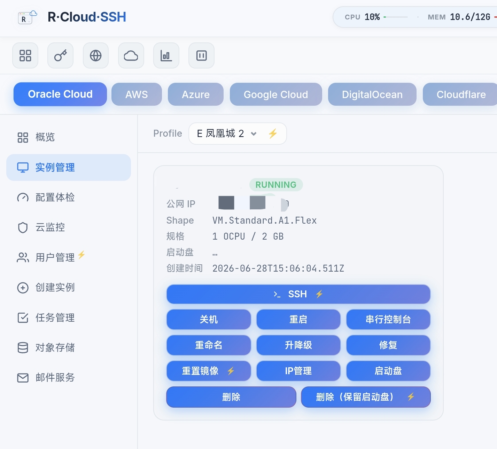
Task: Click the 升降级 resize button
Action: (x=298, y=345)
